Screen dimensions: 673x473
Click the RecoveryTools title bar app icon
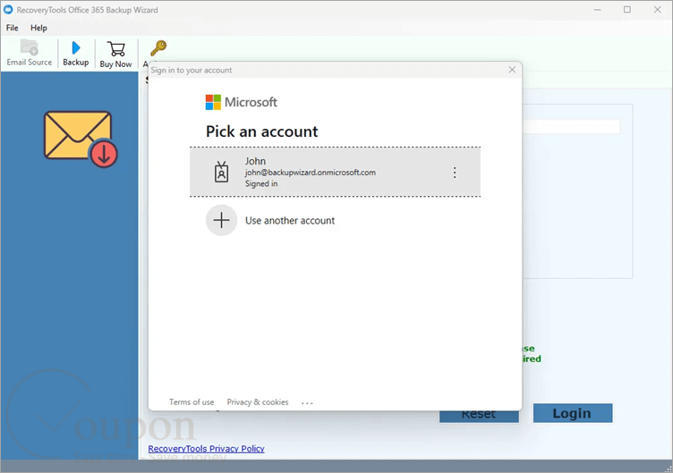[x=8, y=10]
